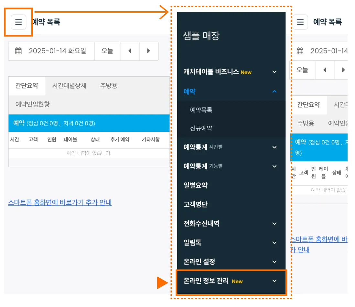Click the 추가 예약 column header

pyautogui.click(x=120, y=139)
